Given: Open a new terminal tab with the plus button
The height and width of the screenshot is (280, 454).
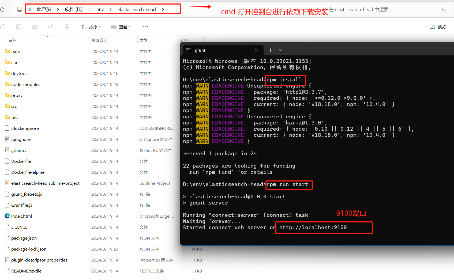Looking at the screenshot, I should pos(270,50).
